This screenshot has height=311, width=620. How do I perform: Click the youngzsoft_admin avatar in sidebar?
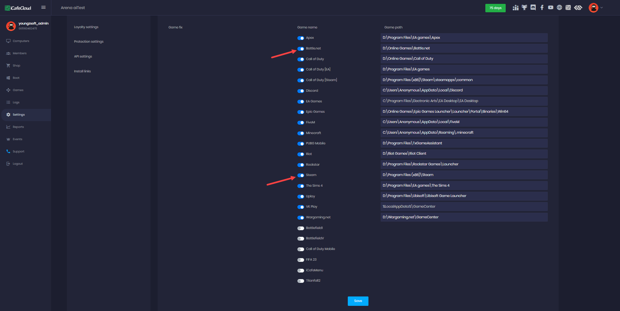click(11, 26)
